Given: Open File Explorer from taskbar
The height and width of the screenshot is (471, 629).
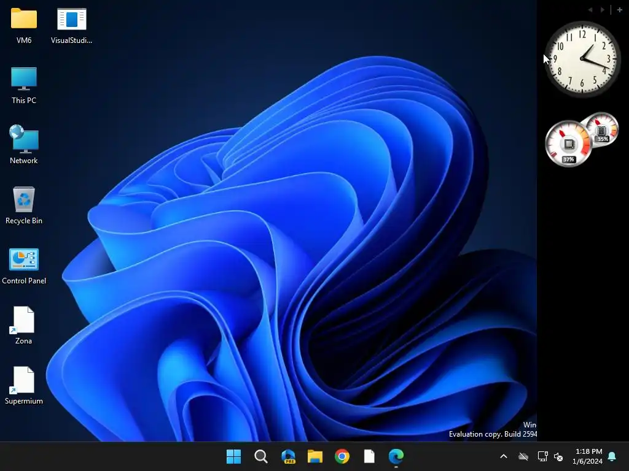Looking at the screenshot, I should pos(315,456).
